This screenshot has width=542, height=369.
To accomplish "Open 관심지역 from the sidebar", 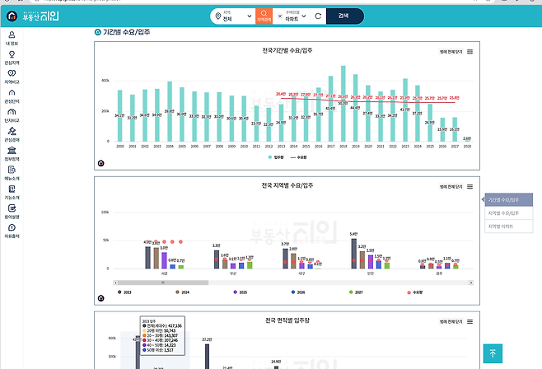I will pyautogui.click(x=12, y=58).
